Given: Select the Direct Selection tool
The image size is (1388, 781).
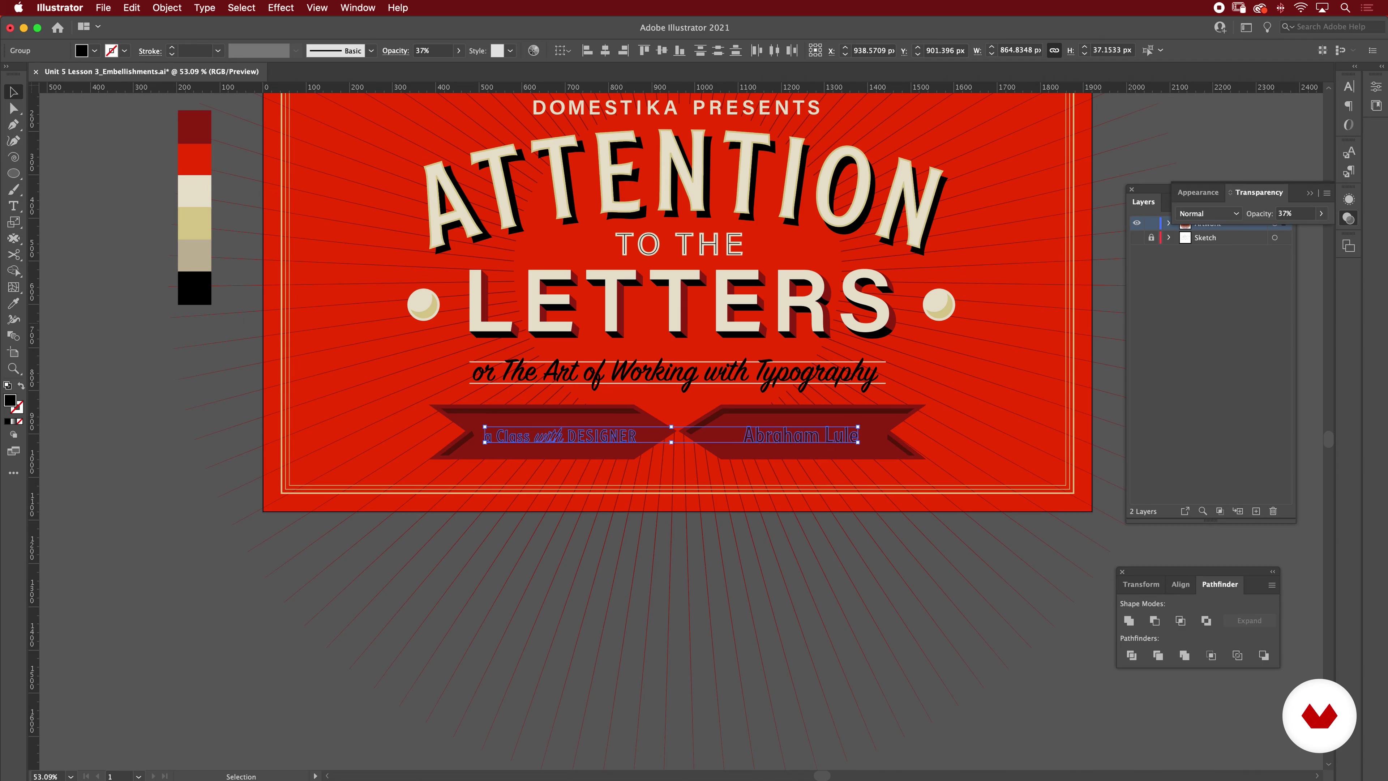Looking at the screenshot, I should (13, 109).
